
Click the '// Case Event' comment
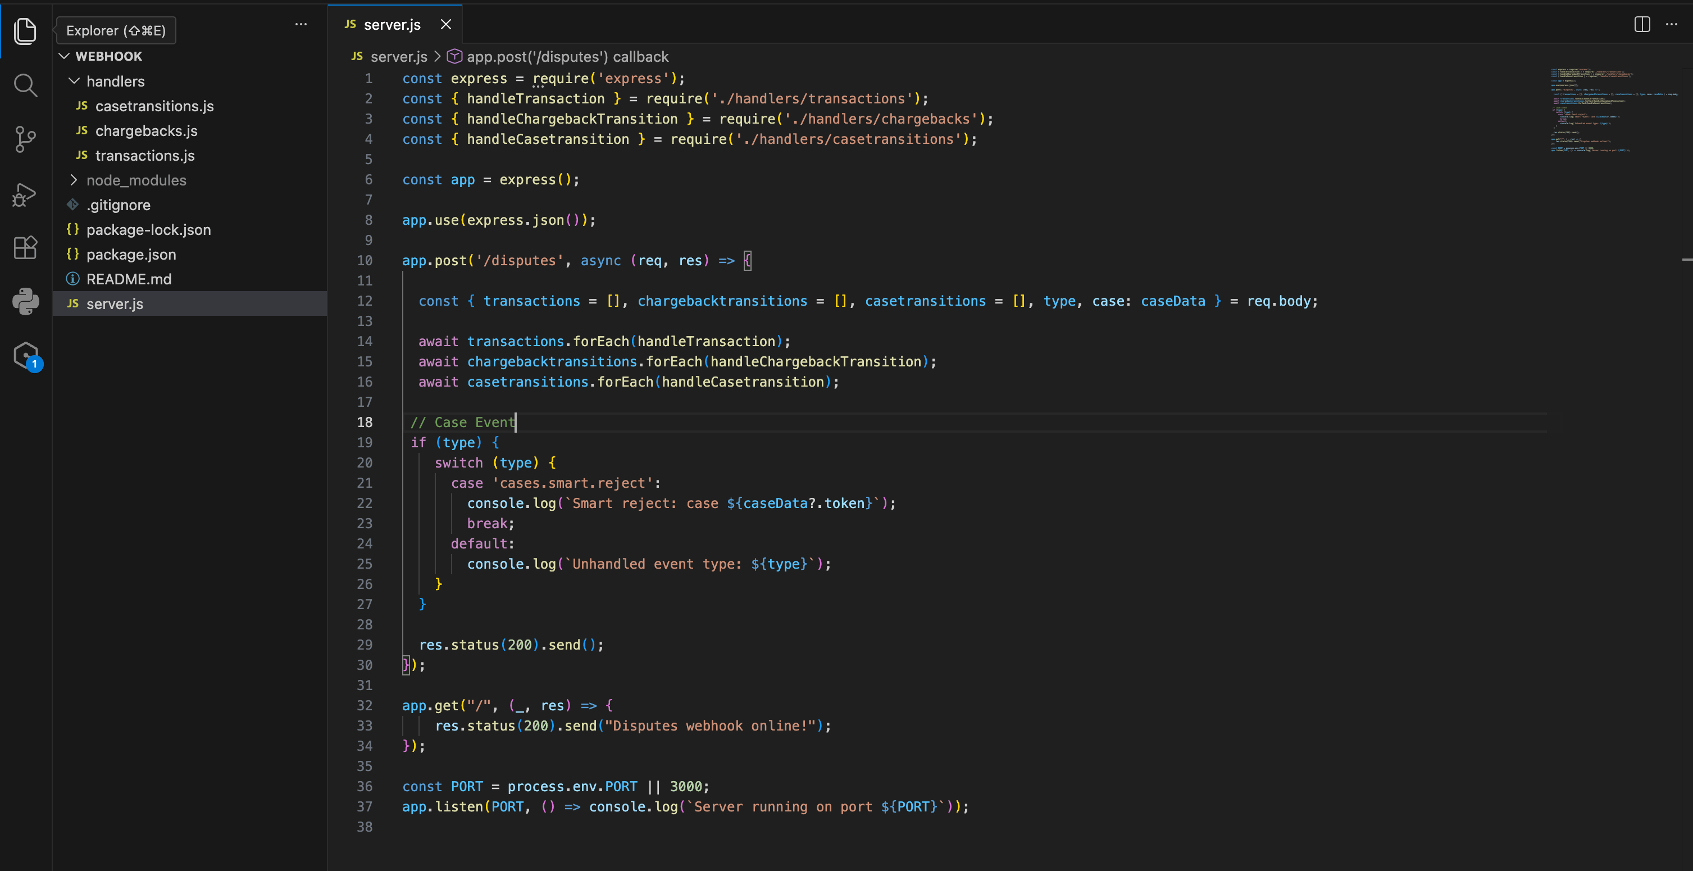[463, 422]
